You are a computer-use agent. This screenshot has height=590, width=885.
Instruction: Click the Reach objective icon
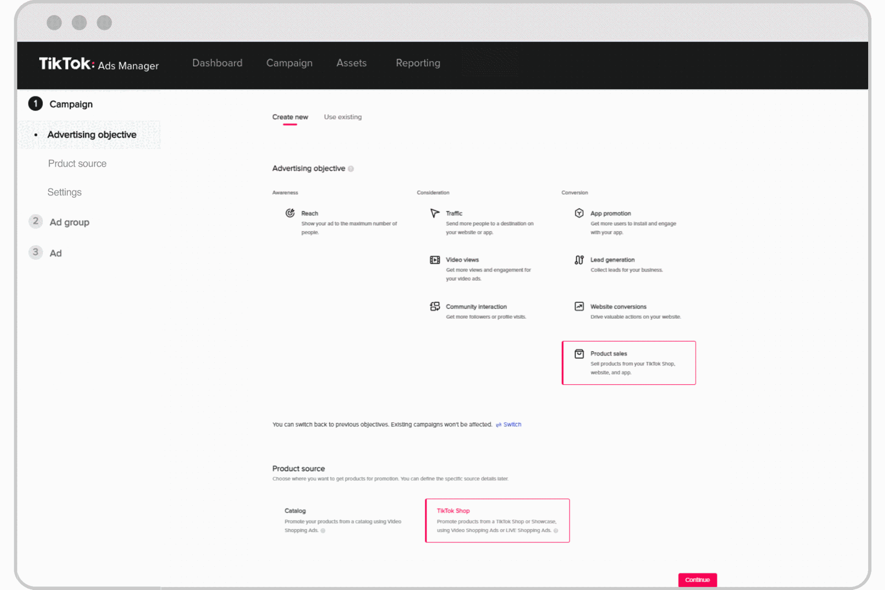290,213
